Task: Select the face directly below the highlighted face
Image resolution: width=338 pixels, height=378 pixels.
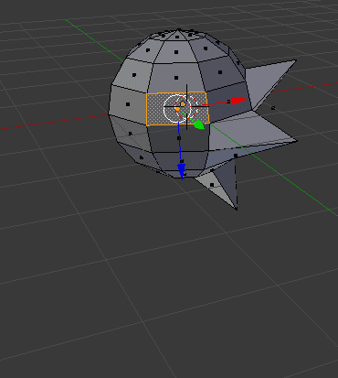Action: [178, 139]
